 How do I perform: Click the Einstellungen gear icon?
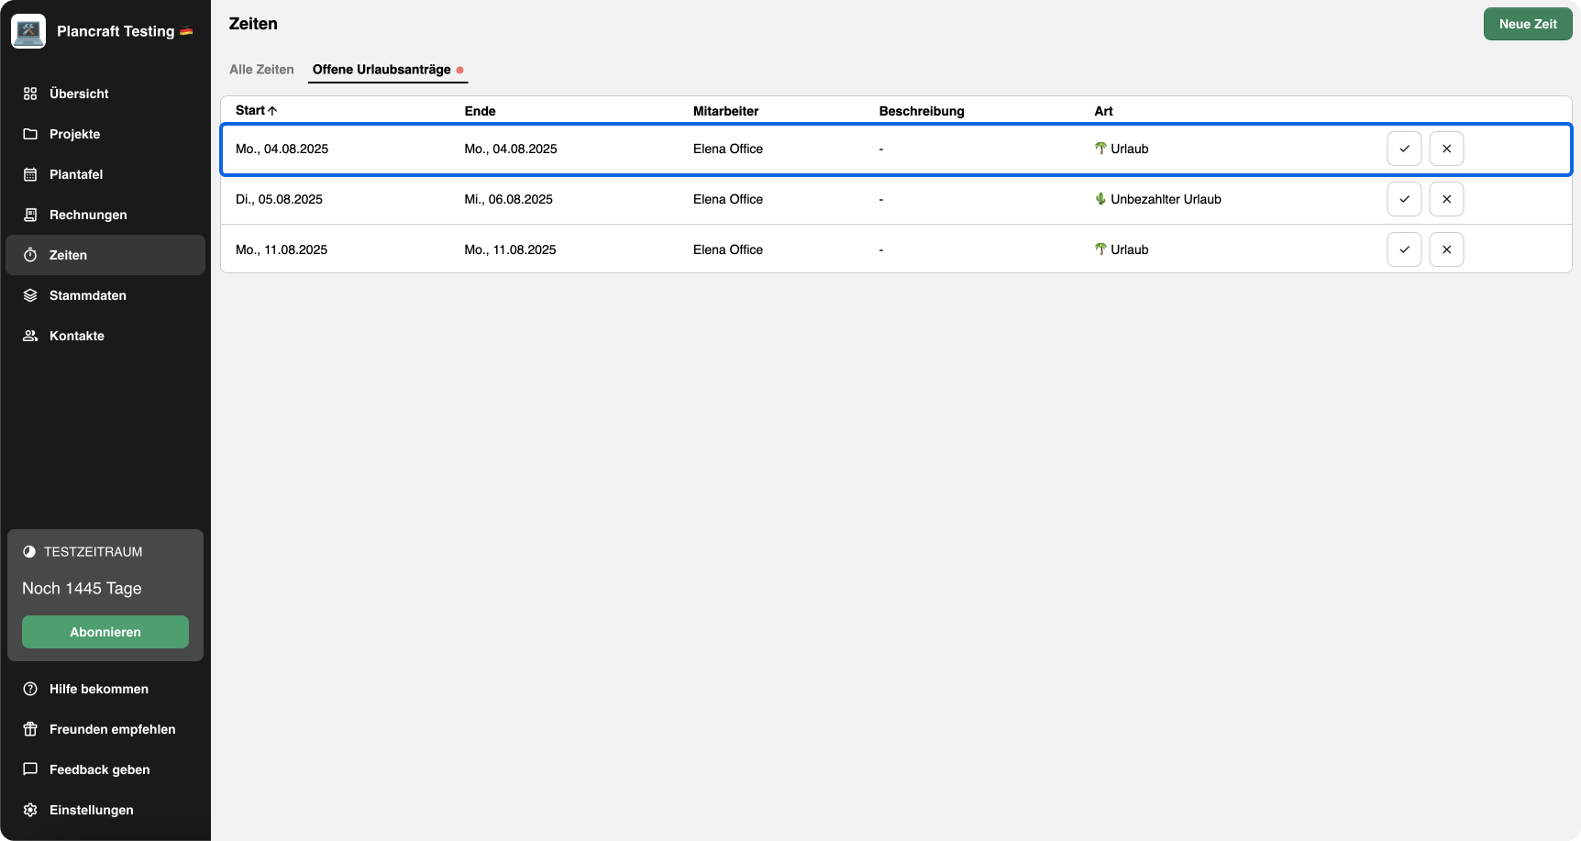(30, 810)
